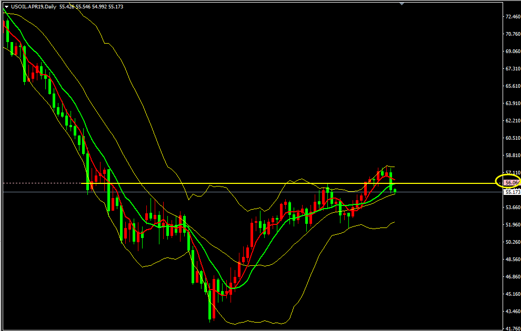
Task: Click the 53.660 price axis value
Action: [513, 208]
